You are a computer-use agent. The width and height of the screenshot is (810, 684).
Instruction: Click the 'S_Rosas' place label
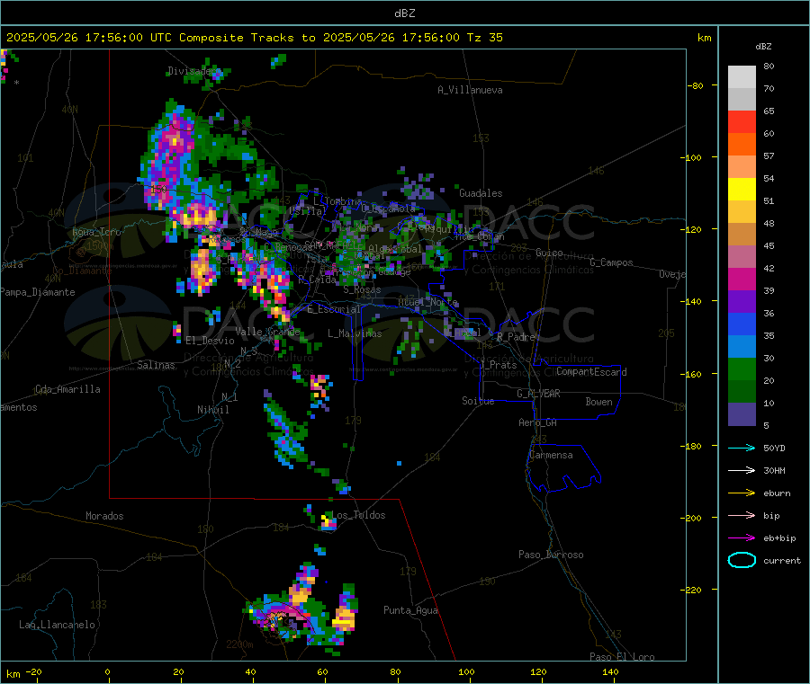(362, 290)
